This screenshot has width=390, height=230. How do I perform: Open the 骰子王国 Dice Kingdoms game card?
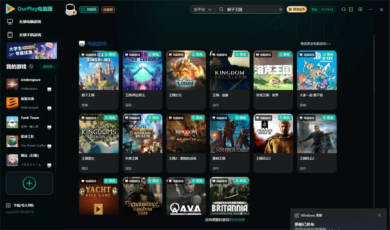pos(99,80)
